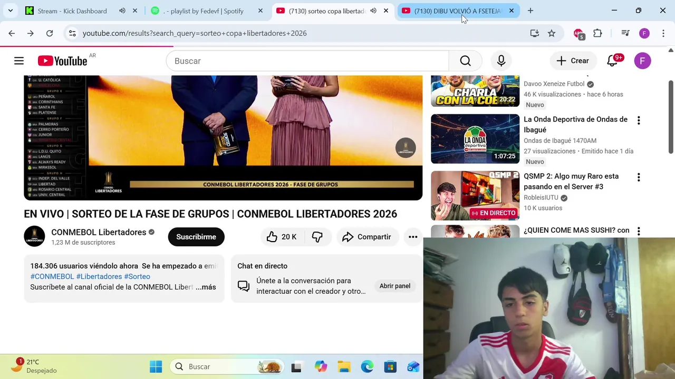The image size is (675, 379).
Task: Open Microsoft Store from taskbar
Action: 390,367
